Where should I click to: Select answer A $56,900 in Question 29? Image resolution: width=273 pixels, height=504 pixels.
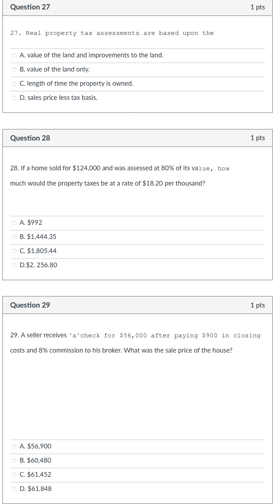pyautogui.click(x=14, y=446)
